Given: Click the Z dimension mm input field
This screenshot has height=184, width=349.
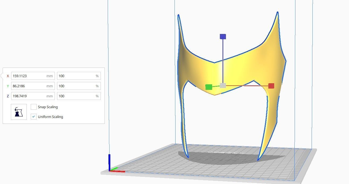Looking at the screenshot, I should [33, 96].
